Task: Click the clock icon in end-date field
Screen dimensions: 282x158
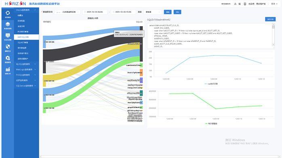Action: click(x=113, y=12)
